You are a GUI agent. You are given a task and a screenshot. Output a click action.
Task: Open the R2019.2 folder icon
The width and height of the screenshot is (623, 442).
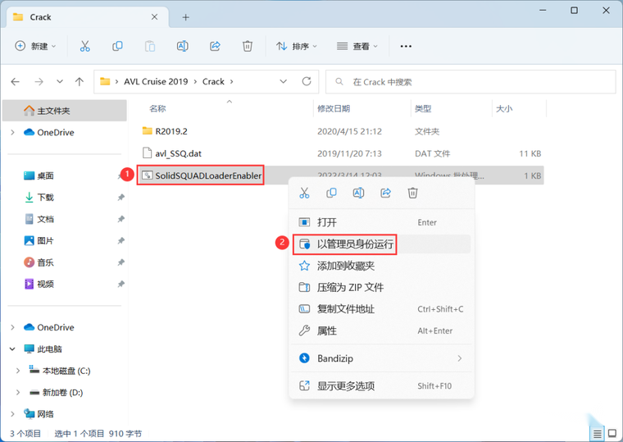point(147,130)
